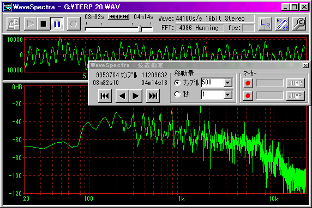Click the playback position slider thumb
Screen dimensions: 312x208
pos(140,28)
